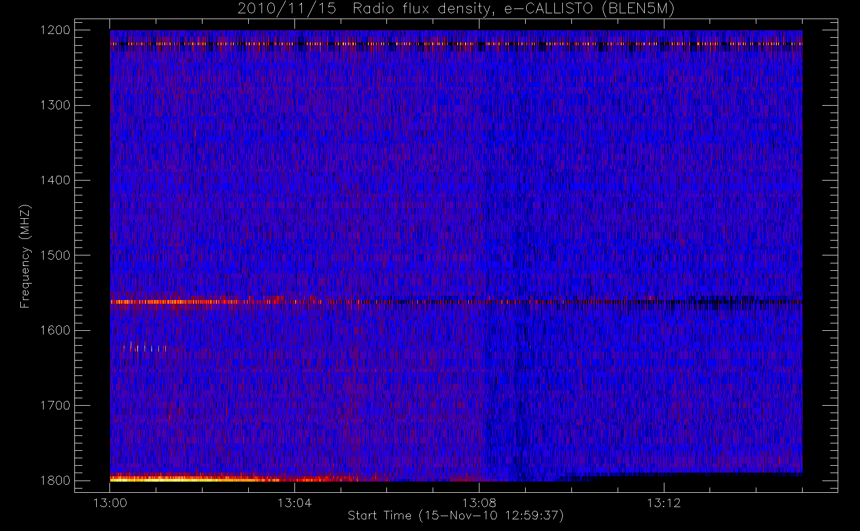Click the 1600 frequency tick label
Viewport: 860px width, 531px height.
click(55, 330)
